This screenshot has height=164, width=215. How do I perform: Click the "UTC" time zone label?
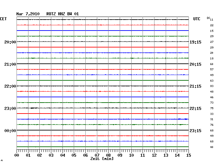pyautogui.click(x=196, y=19)
